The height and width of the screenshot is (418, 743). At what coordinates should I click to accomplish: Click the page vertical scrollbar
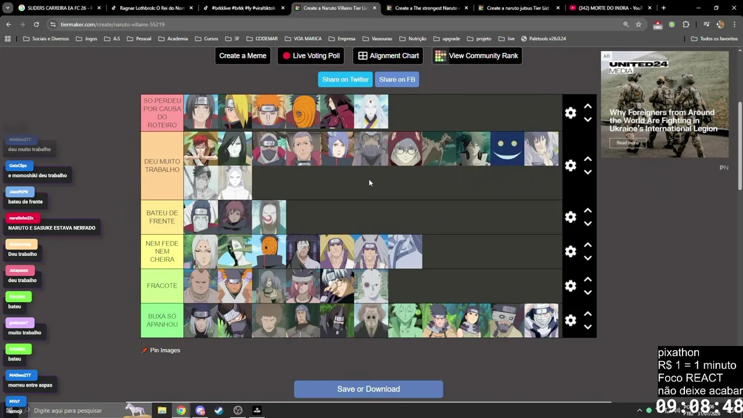740,145
